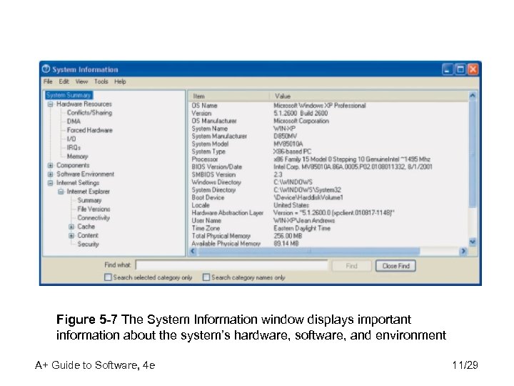
Task: Select the User Name row
Action: (x=328, y=221)
